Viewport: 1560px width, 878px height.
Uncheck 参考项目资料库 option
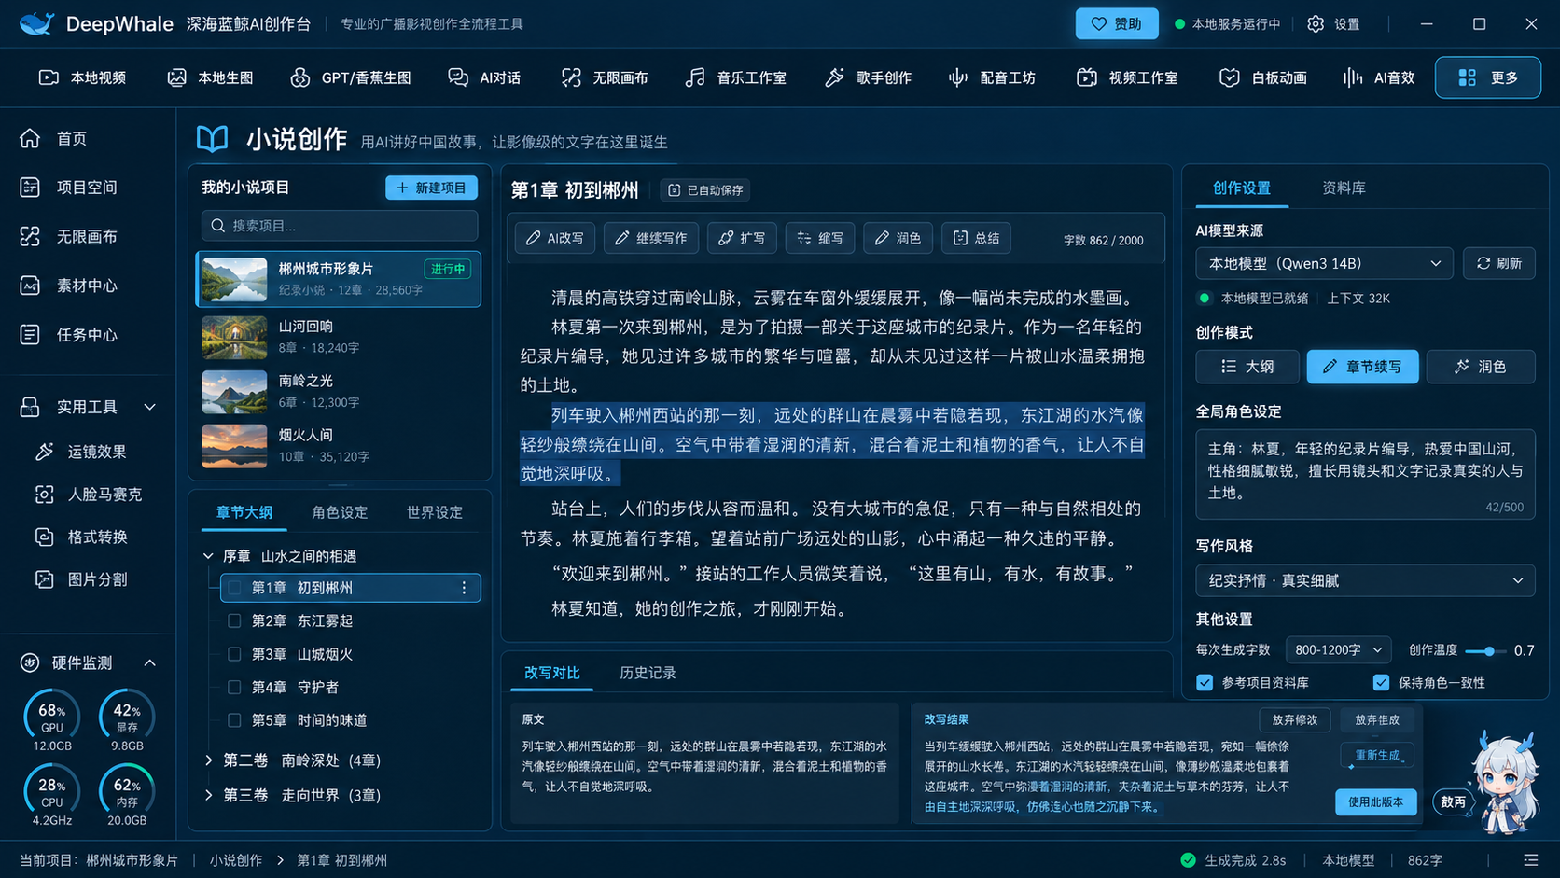[x=1205, y=683]
